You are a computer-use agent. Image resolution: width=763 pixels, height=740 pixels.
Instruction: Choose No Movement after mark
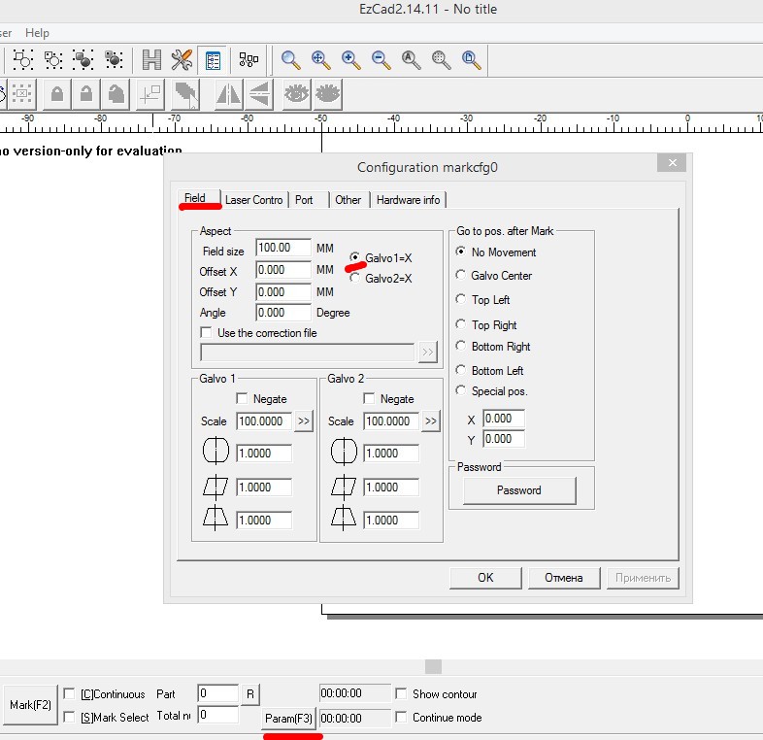(460, 252)
